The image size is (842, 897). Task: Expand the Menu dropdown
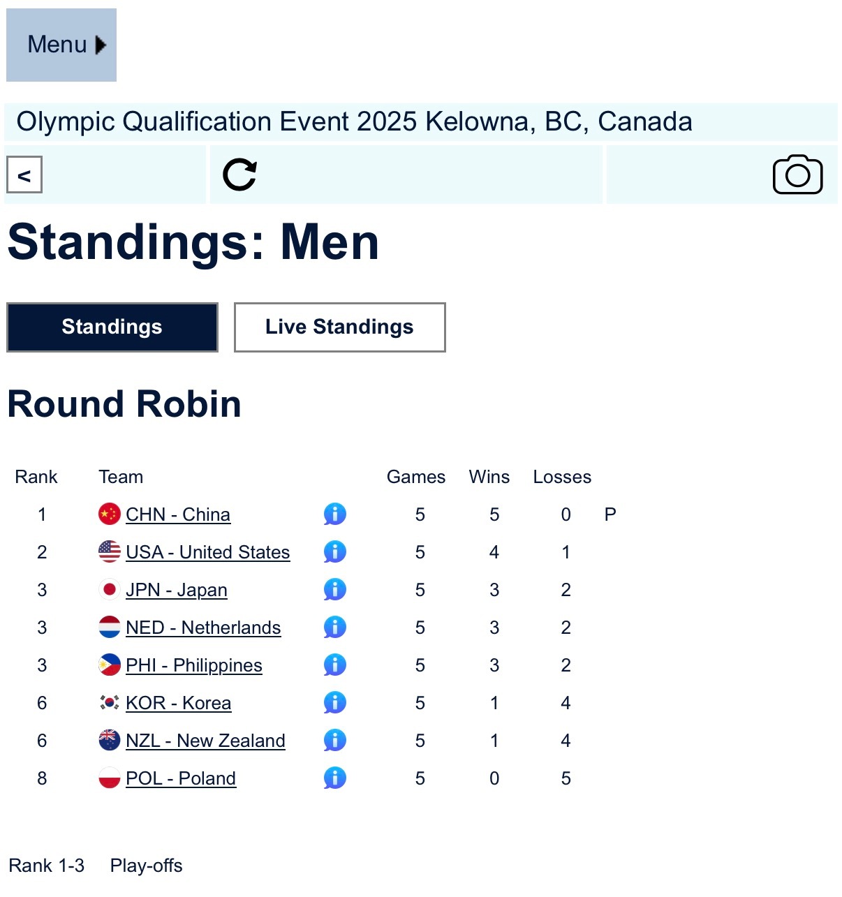pyautogui.click(x=61, y=45)
